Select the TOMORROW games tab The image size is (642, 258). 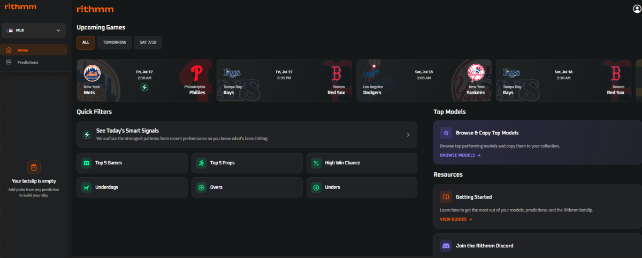point(114,43)
